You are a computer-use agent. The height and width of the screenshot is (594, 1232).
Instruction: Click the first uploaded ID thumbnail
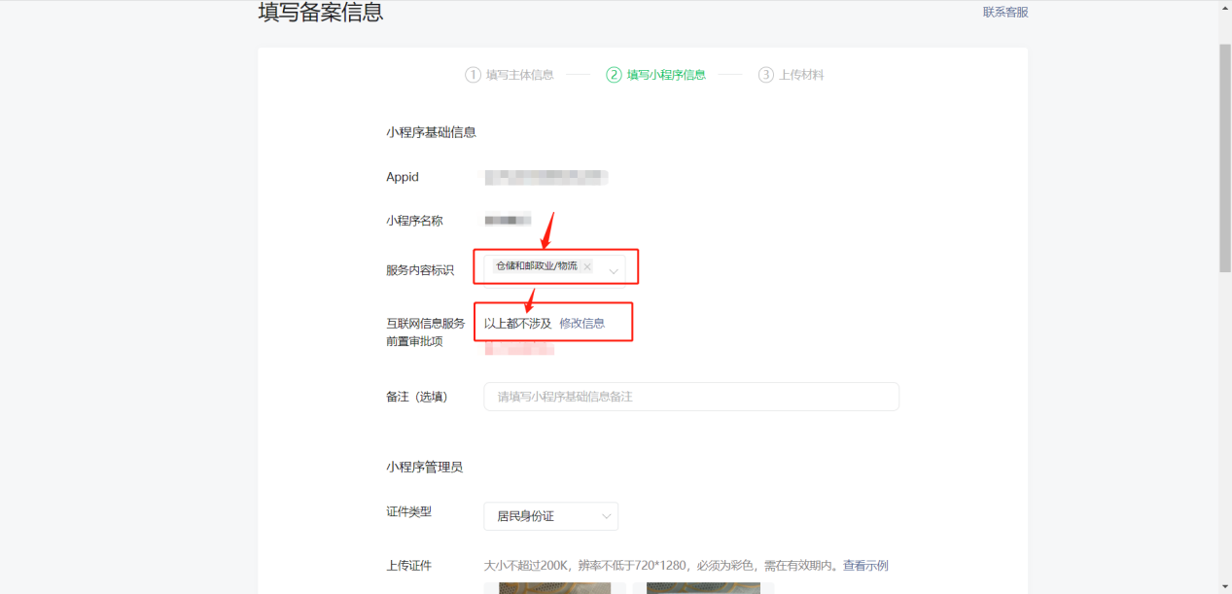(x=555, y=588)
